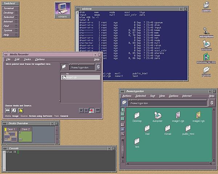This screenshot has height=174, width=218.
Task: Open the Terminal menu in Toolchest
Action: click(11, 8)
